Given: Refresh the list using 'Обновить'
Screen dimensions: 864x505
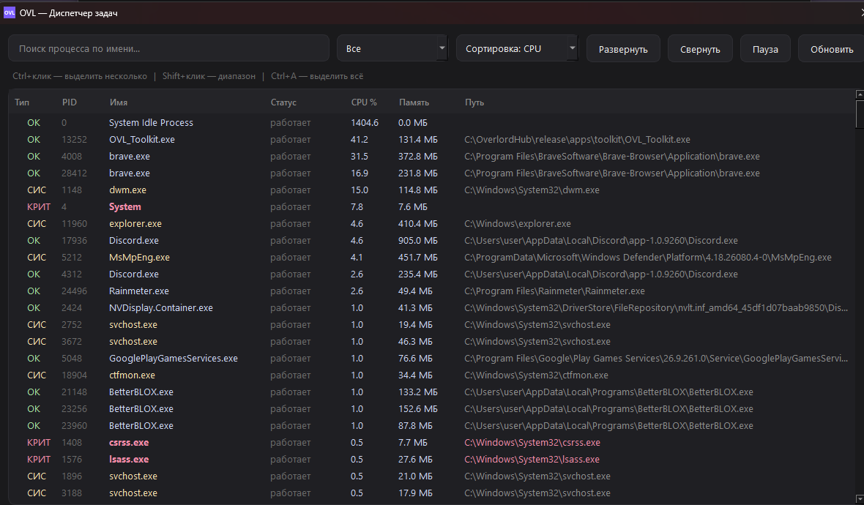Looking at the screenshot, I should click(832, 49).
